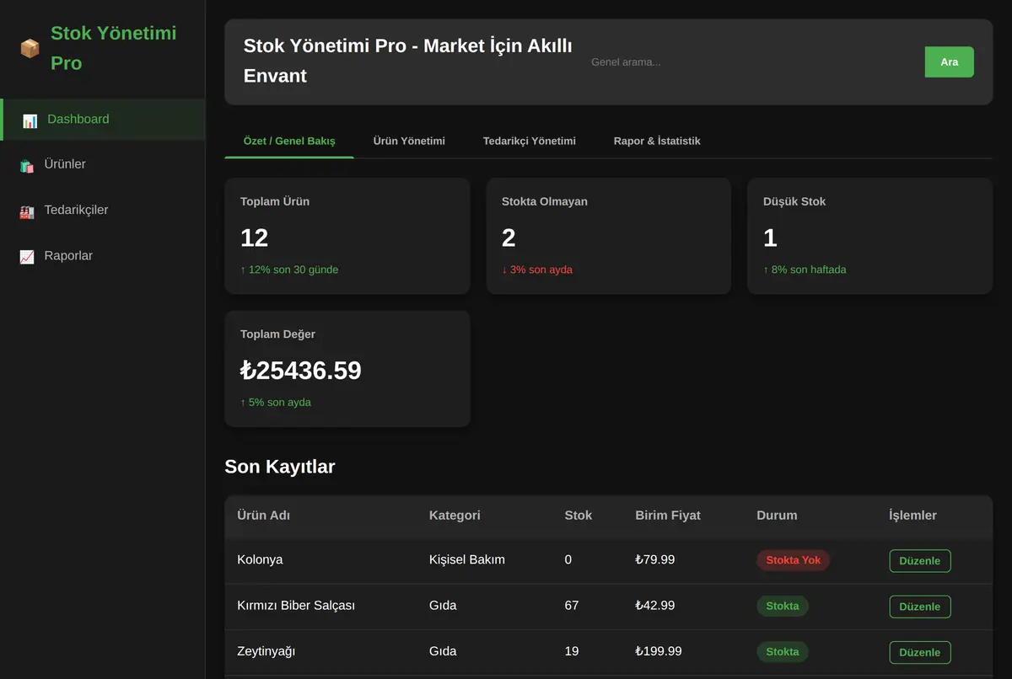Click the Kolonya product name

pos(261,560)
